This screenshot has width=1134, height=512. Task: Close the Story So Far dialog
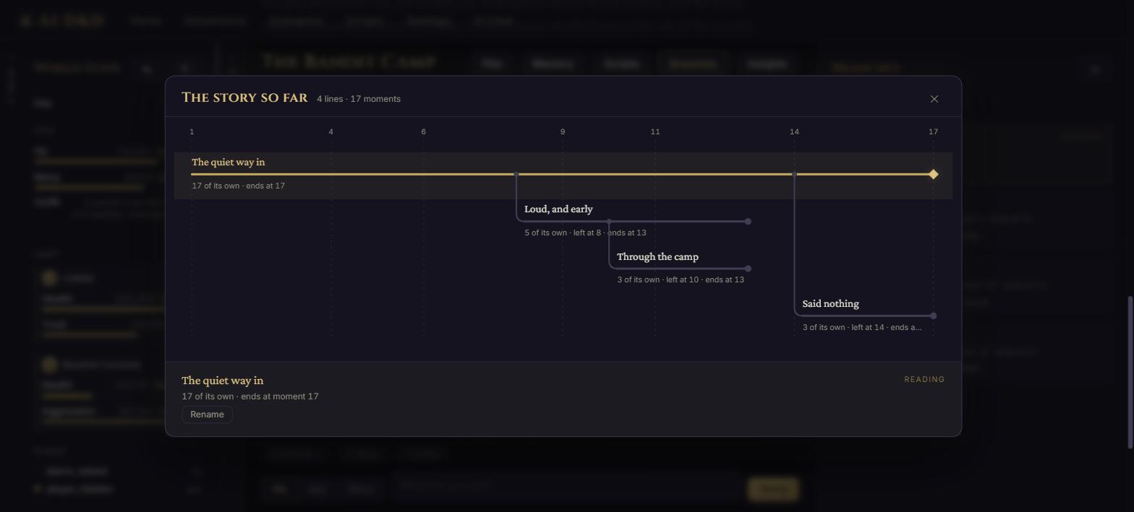(934, 99)
